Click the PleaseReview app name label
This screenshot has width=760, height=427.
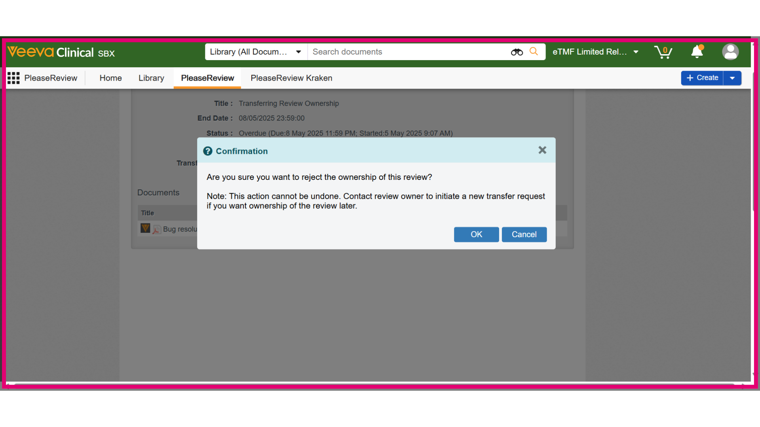point(51,78)
